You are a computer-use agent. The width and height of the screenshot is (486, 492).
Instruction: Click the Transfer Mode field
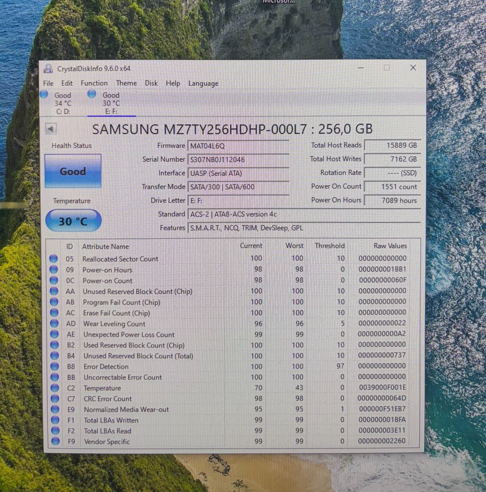pyautogui.click(x=238, y=187)
